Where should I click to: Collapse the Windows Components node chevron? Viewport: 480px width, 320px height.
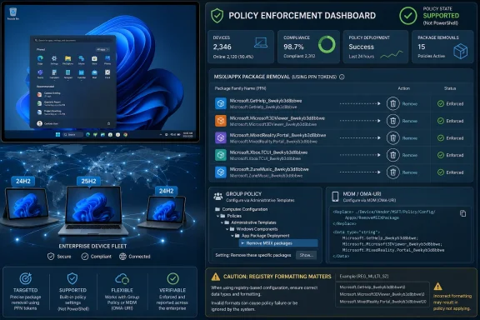coord(227,229)
